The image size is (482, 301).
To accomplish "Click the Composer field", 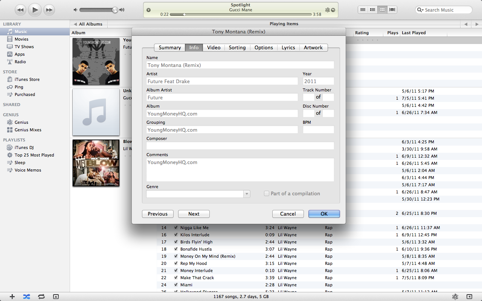I will (240, 146).
